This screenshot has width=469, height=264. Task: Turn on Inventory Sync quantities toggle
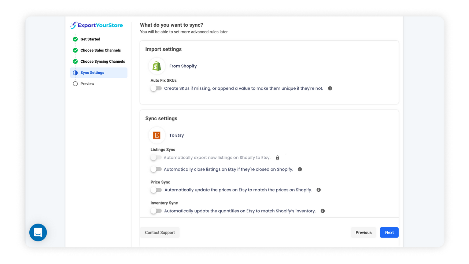(156, 211)
